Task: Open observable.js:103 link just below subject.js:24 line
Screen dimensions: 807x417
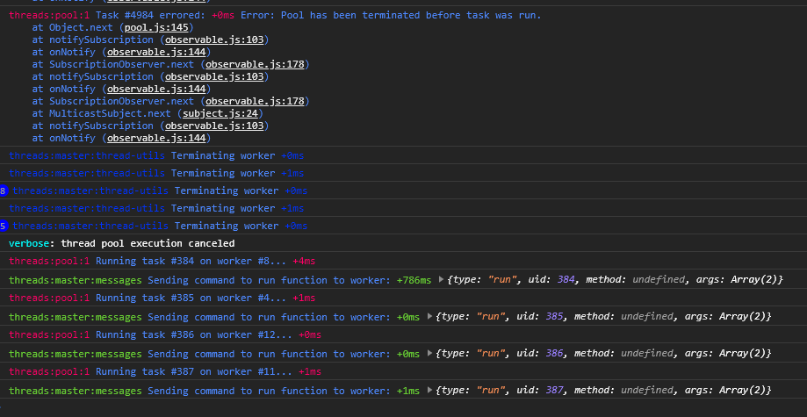Action: click(x=214, y=126)
